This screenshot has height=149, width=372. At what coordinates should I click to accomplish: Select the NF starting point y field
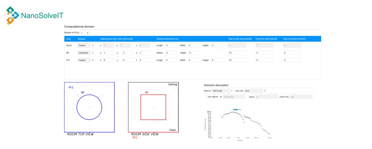(127, 53)
